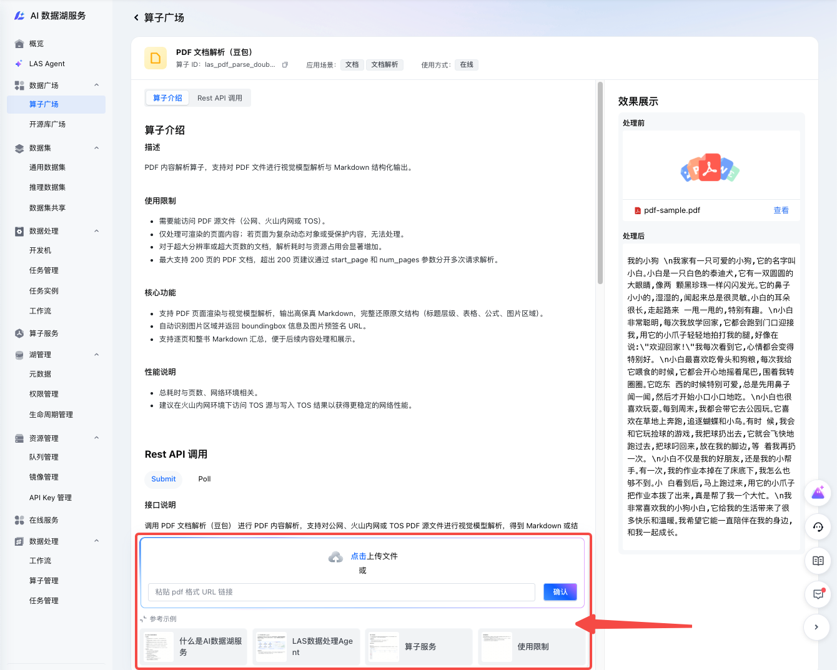Collapse the 湖管理 menu group
The width and height of the screenshot is (837, 670).
click(97, 355)
